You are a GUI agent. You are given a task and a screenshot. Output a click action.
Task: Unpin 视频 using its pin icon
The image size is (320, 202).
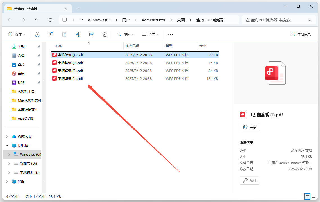tap(39, 83)
